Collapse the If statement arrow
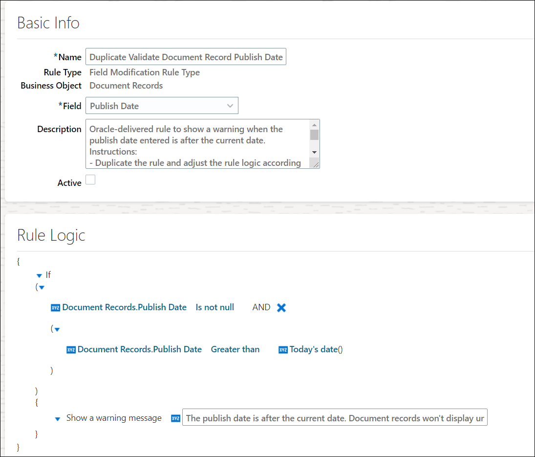The height and width of the screenshot is (457, 535). click(40, 276)
